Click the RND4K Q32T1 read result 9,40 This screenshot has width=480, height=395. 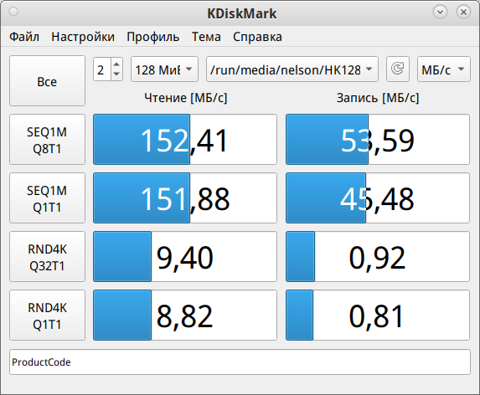pos(185,257)
